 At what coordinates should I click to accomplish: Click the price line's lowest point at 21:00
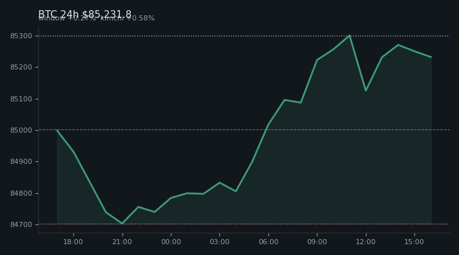(122, 223)
